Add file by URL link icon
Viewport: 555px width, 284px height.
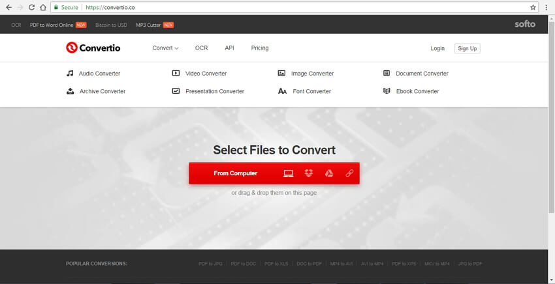click(349, 173)
